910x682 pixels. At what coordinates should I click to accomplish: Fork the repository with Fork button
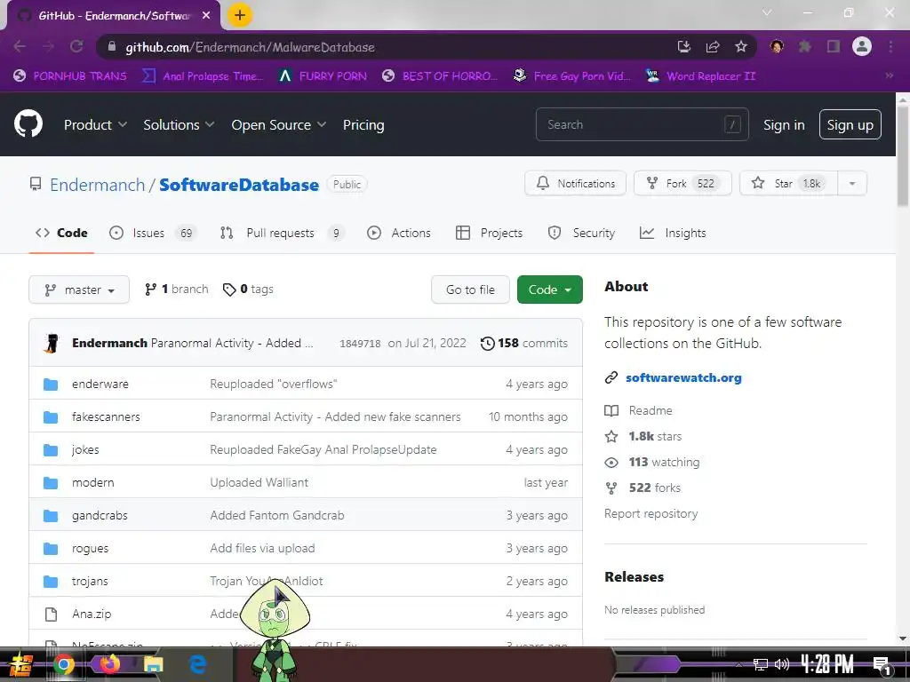682,183
